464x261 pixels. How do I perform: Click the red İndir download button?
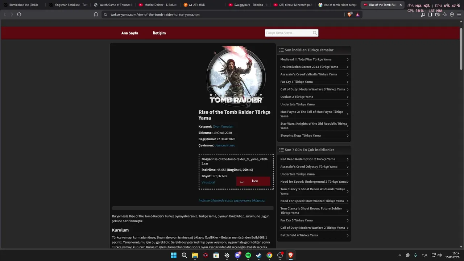[x=253, y=181]
